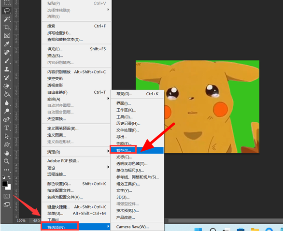The image size is (283, 231).
Task: Choose 定义画笔预设(B)... menu item
Action: tap(76, 129)
